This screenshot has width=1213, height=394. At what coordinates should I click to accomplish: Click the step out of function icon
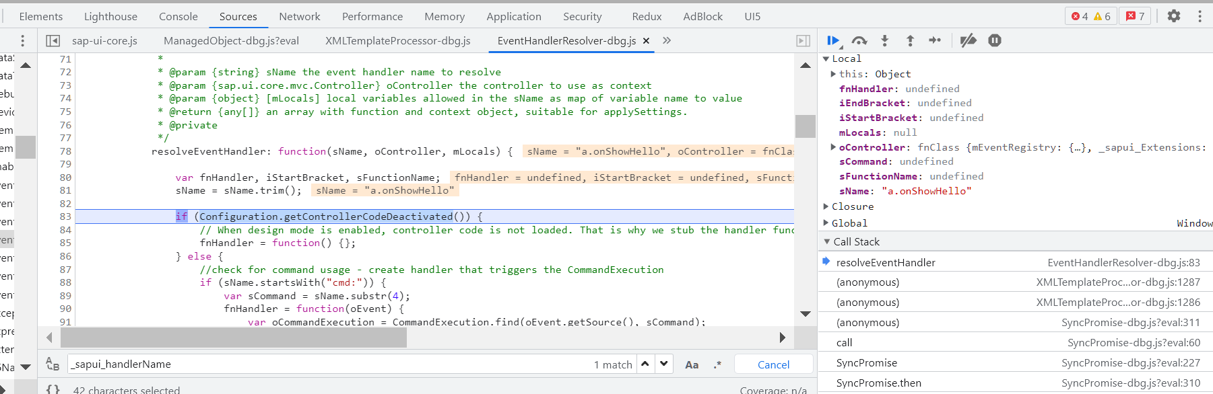(910, 41)
